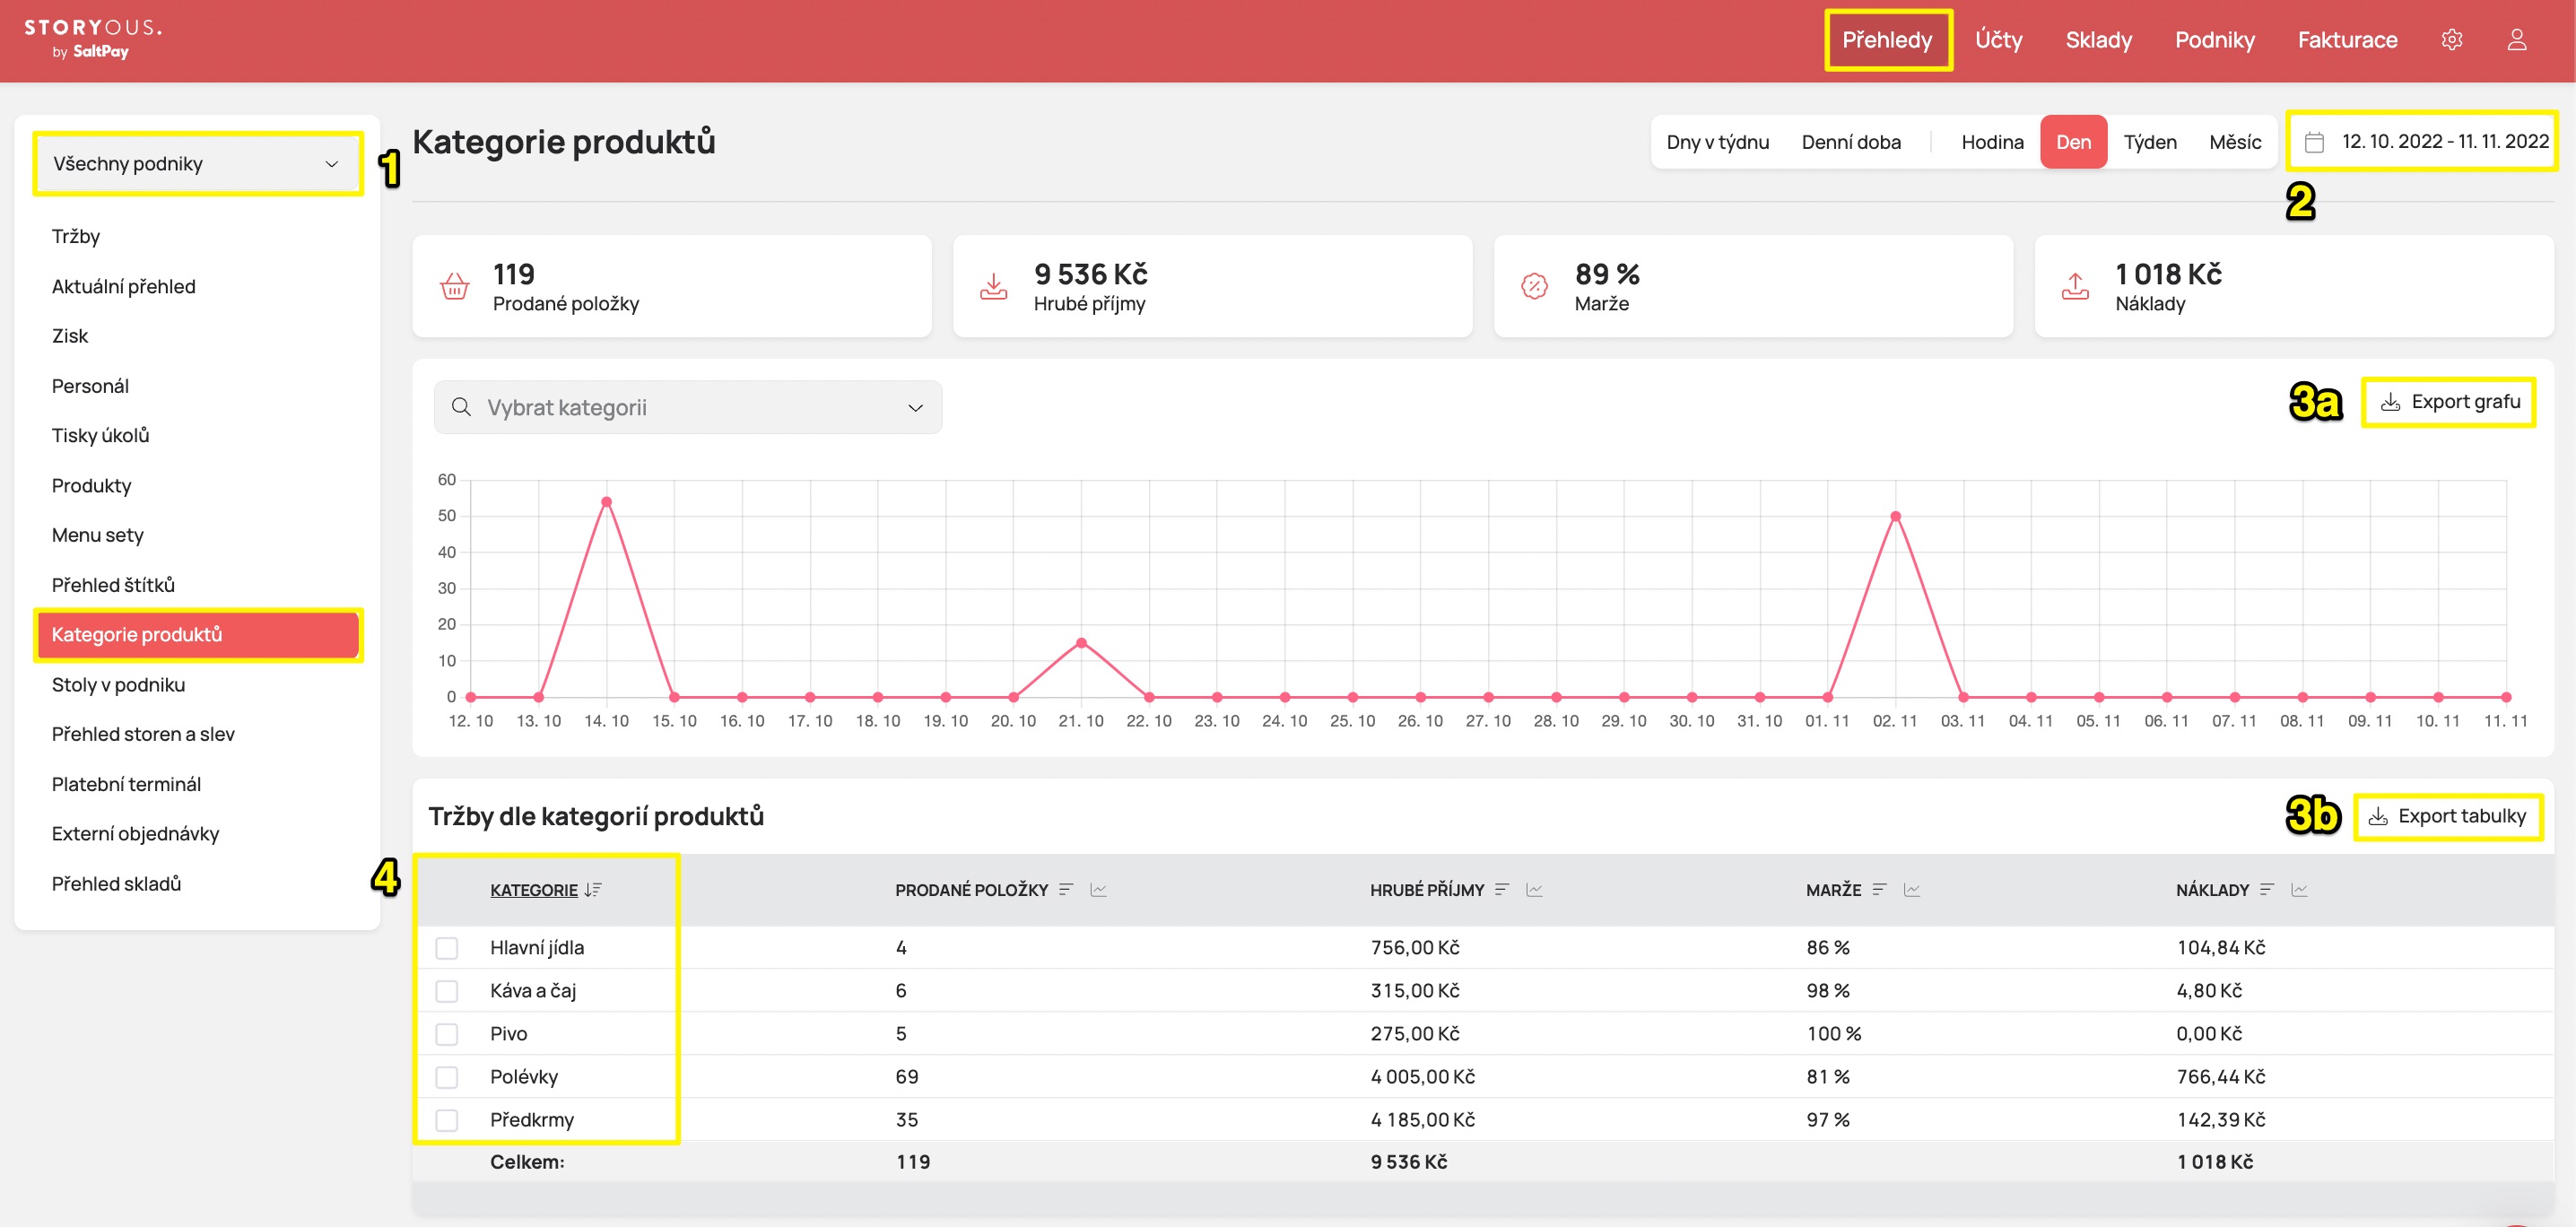Click chart icon next to Marže
The width and height of the screenshot is (2576, 1227).
[x=1912, y=889]
